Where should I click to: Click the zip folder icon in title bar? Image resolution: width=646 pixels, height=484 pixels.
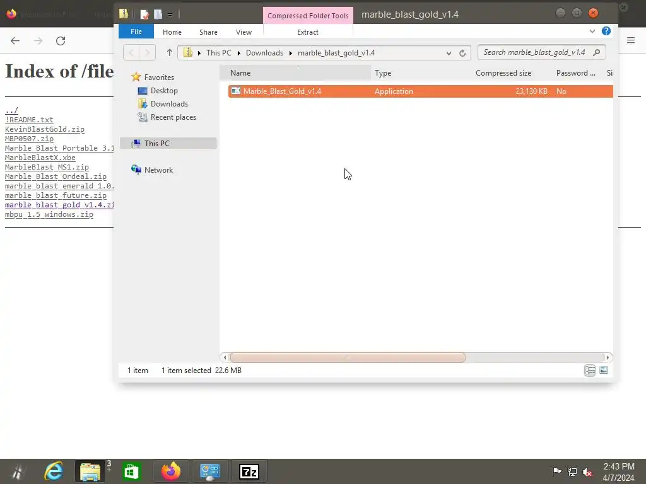click(x=124, y=14)
